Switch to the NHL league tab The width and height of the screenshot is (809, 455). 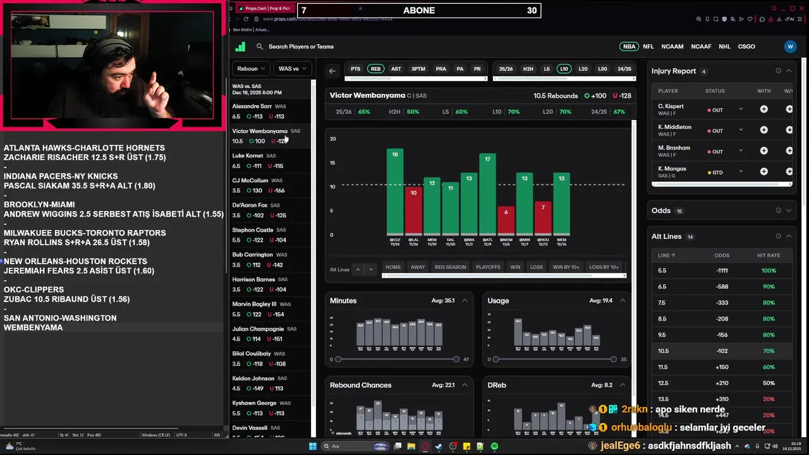point(724,46)
